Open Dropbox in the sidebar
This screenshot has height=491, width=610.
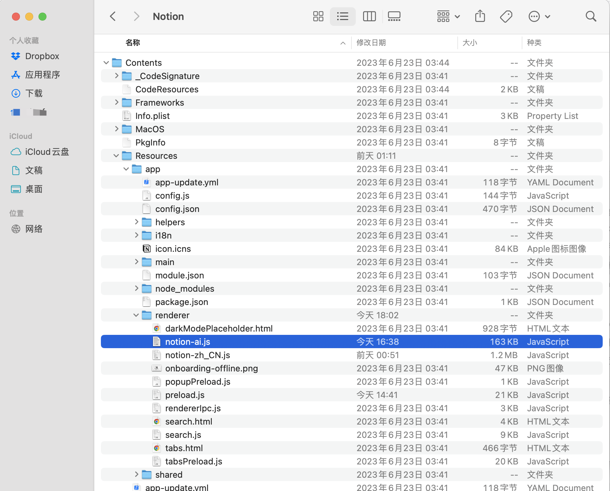(35, 56)
